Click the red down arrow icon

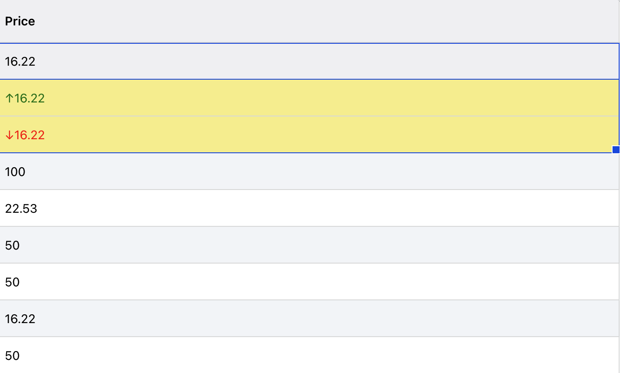[x=9, y=135]
